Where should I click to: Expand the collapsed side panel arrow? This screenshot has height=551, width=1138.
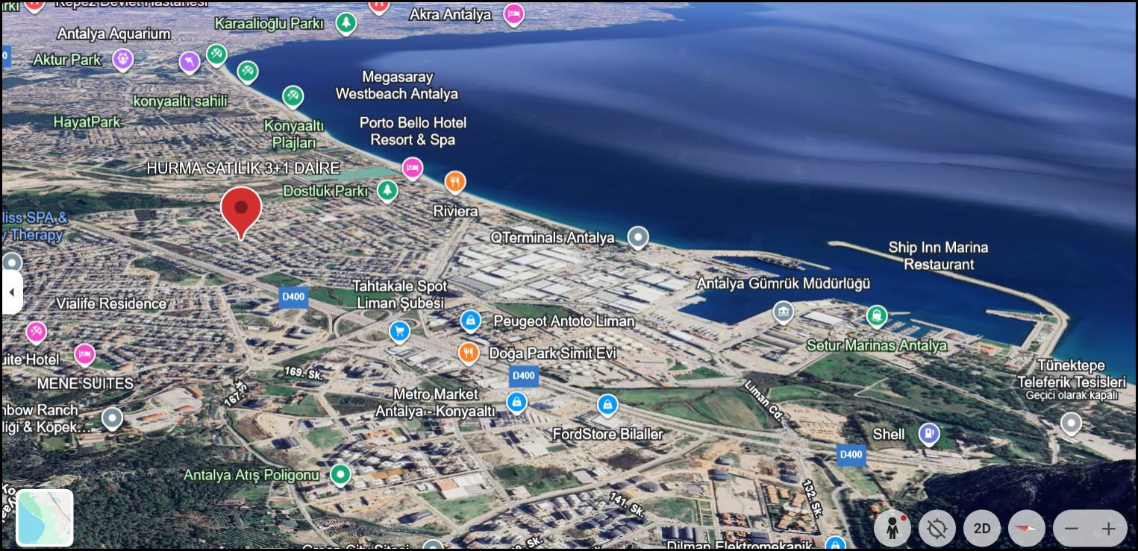click(x=11, y=292)
